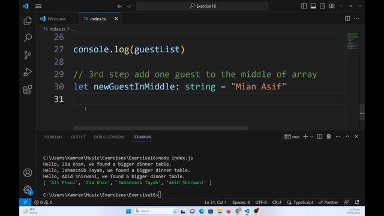Toggle the secondary side bar layout icon
The image size is (384, 216).
[x=323, y=6]
